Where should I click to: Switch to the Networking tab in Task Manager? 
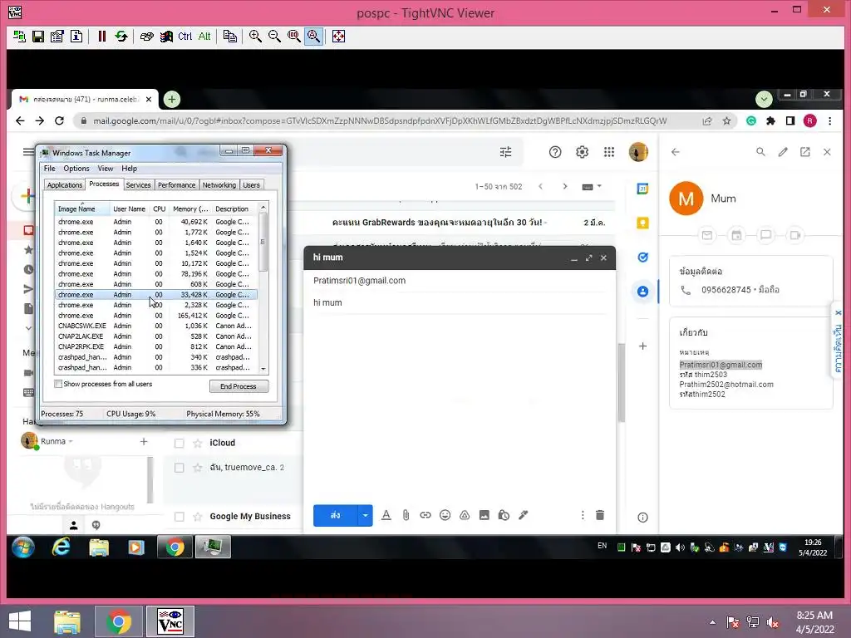(x=219, y=185)
